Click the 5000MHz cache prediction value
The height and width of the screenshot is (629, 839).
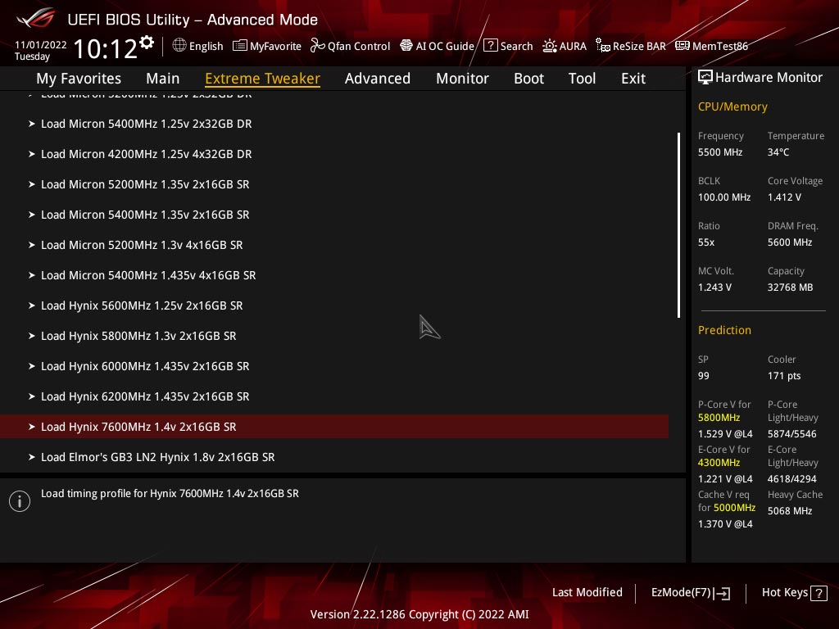(x=734, y=508)
